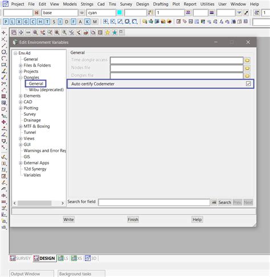This screenshot has width=270, height=277.
Task: Click the Finish button
Action: pyautogui.click(x=133, y=219)
